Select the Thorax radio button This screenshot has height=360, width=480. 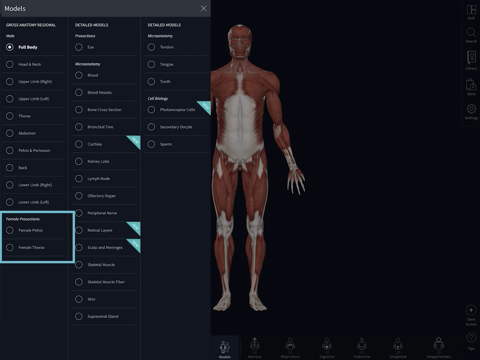coord(10,116)
